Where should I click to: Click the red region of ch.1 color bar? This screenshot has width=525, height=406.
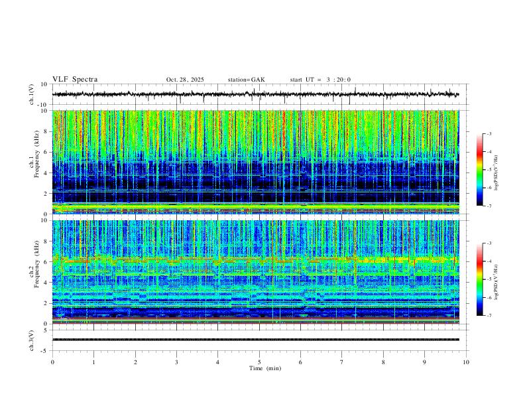479,153
